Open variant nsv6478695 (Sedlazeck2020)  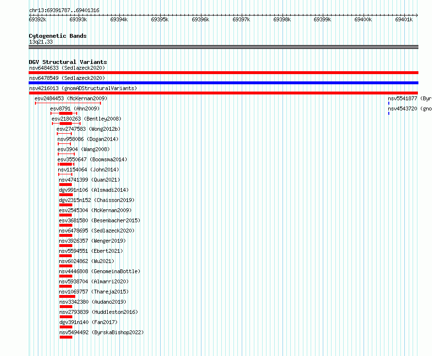pos(97,231)
